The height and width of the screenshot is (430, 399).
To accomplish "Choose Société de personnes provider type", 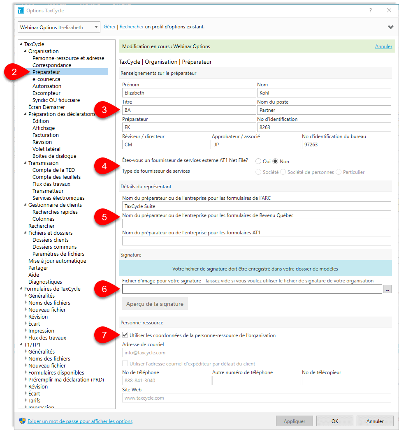I will (x=283, y=172).
